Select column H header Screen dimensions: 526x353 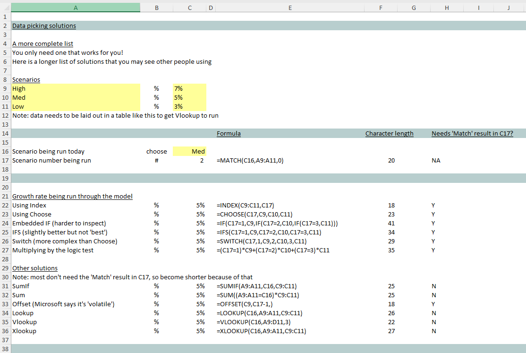point(446,8)
